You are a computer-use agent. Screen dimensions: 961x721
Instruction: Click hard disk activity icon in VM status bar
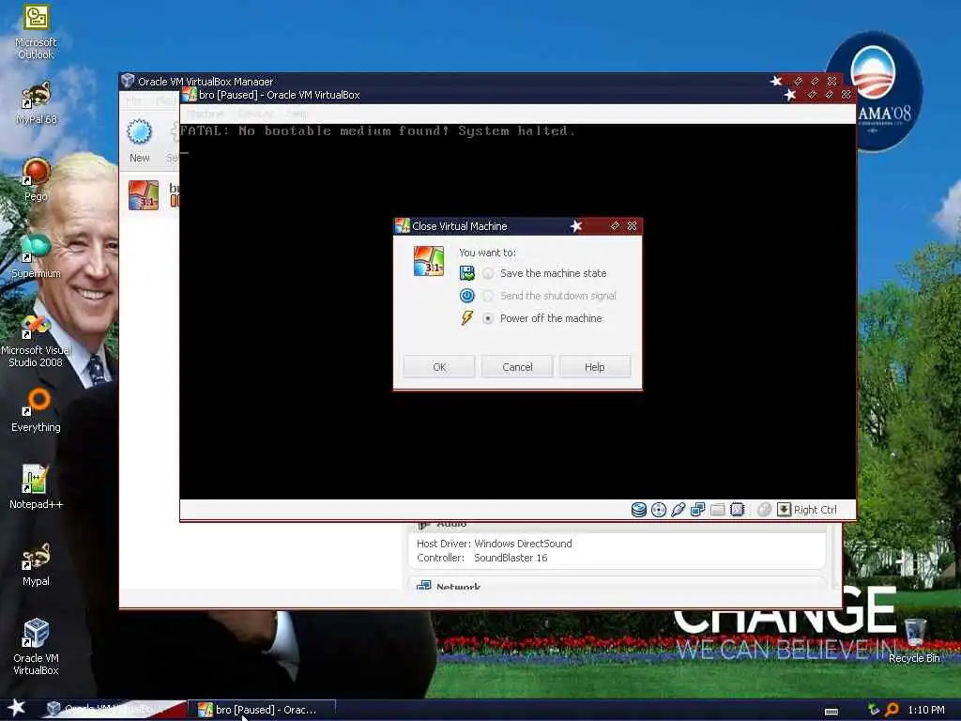[x=638, y=510]
